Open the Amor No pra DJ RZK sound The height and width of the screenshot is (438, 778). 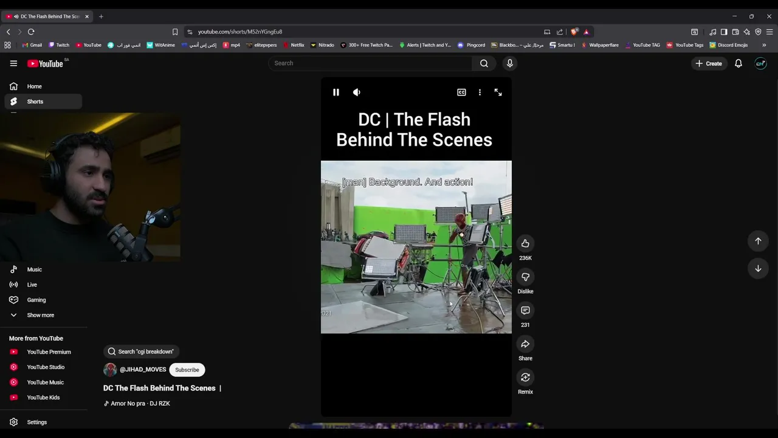[137, 403]
